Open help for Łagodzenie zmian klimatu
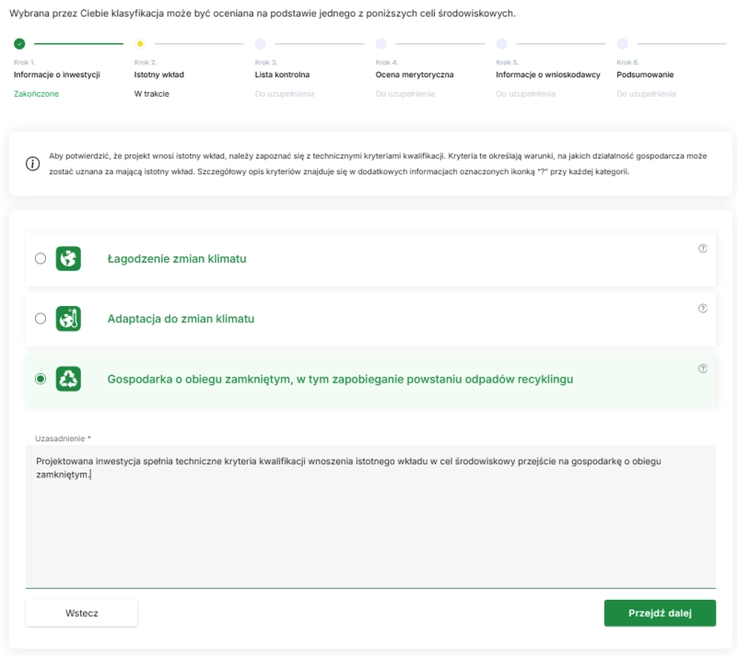 [x=702, y=248]
